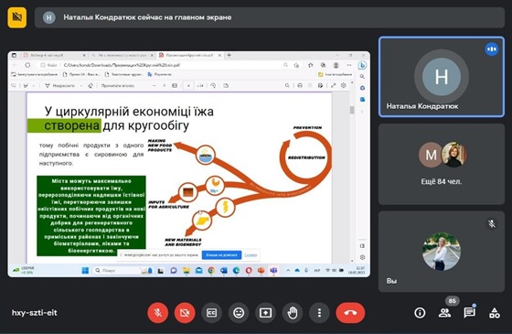512x334 pixels.
Task: Leave the call with the red hang-up button
Action: point(350,313)
